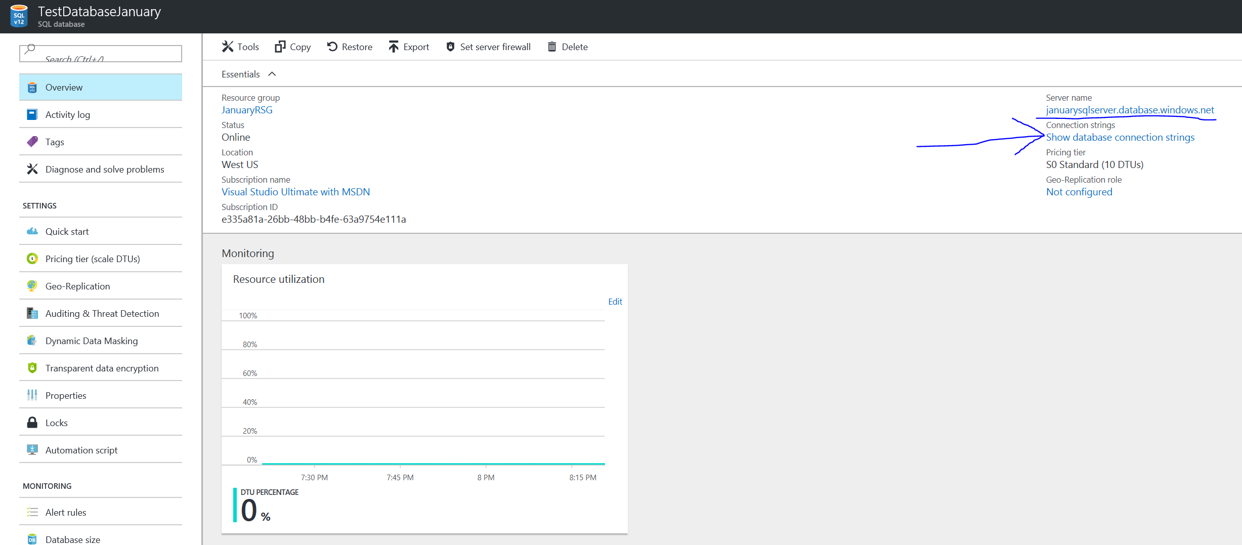Open Dynamic Data Masking
The width and height of the screenshot is (1242, 545).
pyautogui.click(x=101, y=341)
